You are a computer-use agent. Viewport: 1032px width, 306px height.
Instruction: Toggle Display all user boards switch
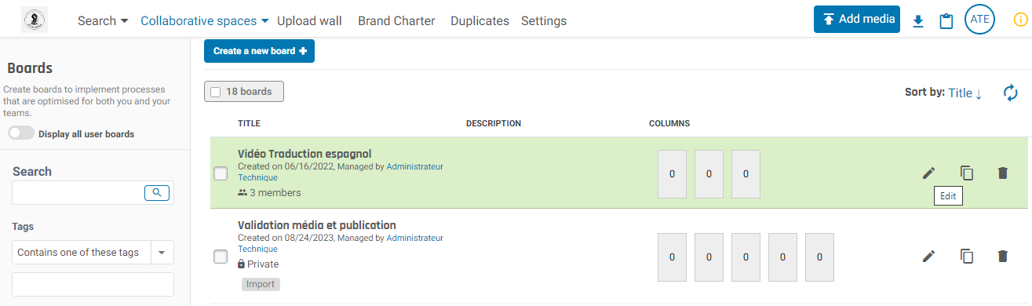click(21, 133)
